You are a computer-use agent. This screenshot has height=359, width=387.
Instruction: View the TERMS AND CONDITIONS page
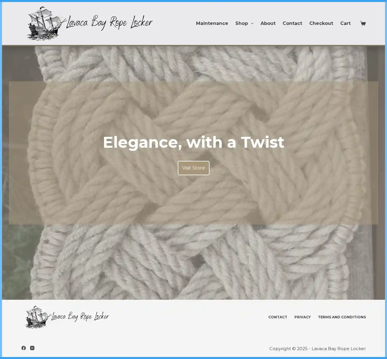coord(342,317)
